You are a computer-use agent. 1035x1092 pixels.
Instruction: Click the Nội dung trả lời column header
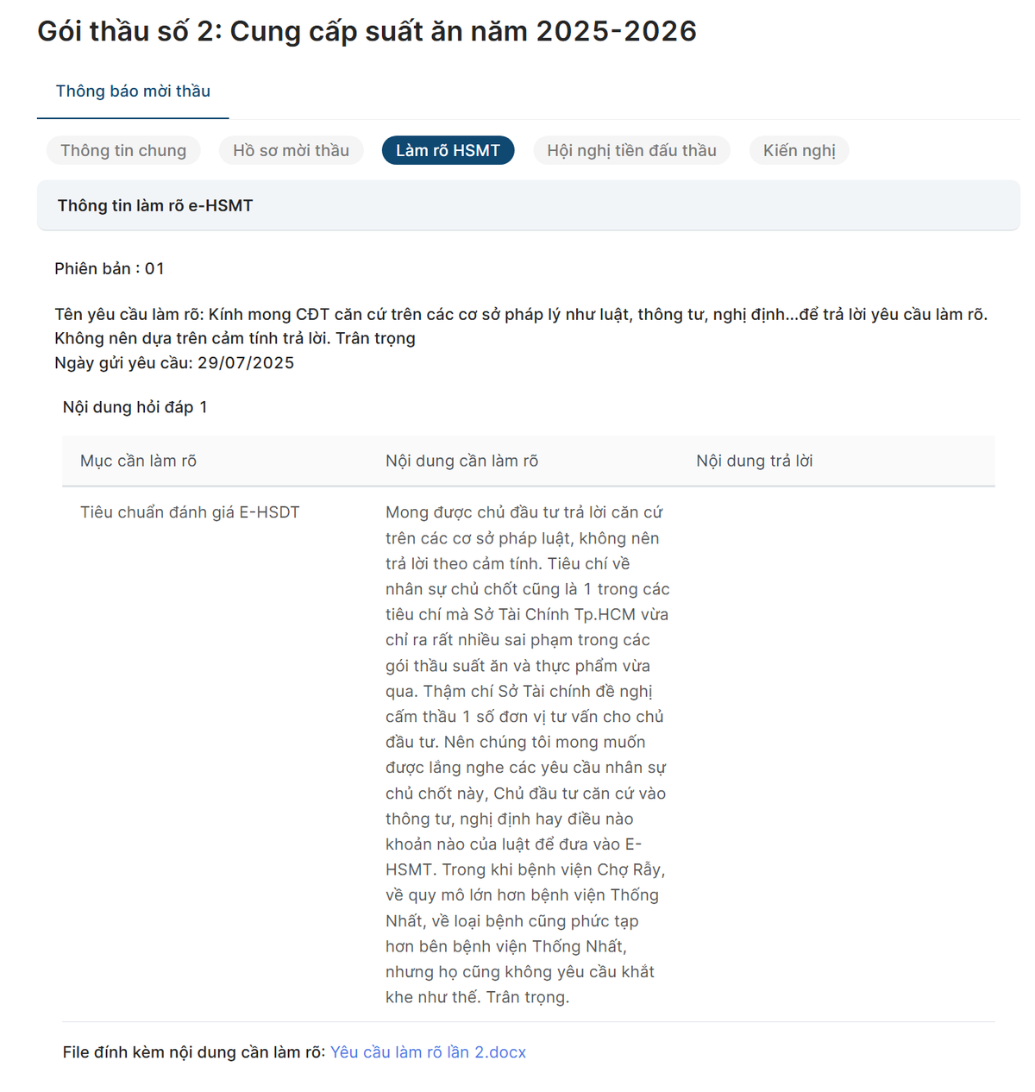(x=754, y=461)
